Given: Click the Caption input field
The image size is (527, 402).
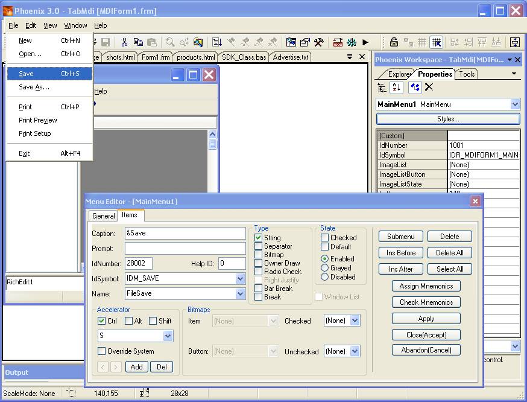Looking at the screenshot, I should tap(185, 233).
